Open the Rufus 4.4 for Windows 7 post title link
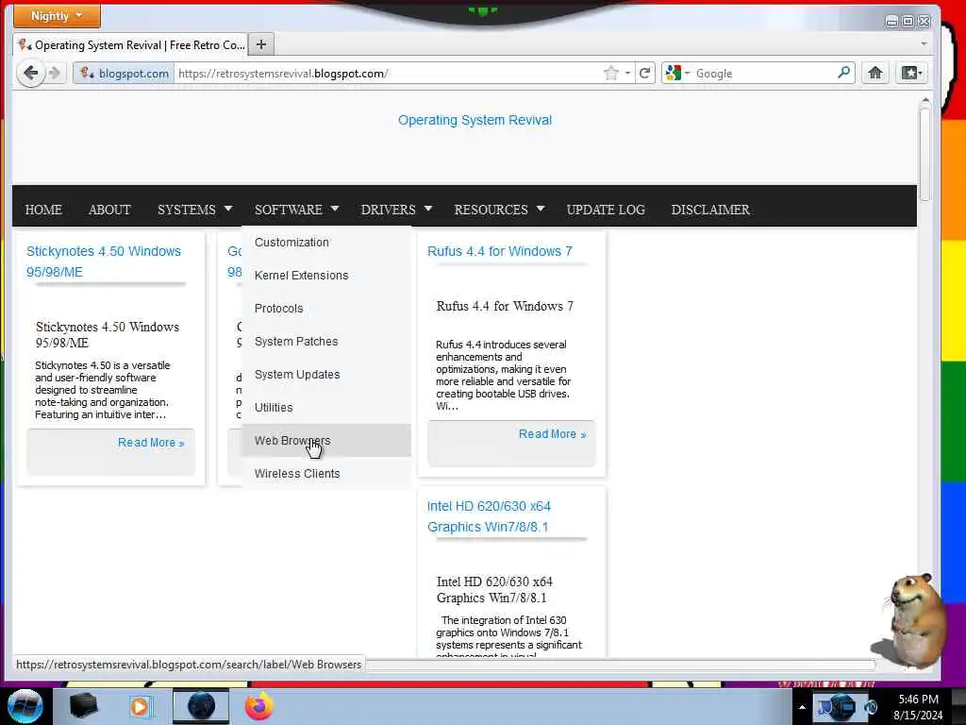 500,251
